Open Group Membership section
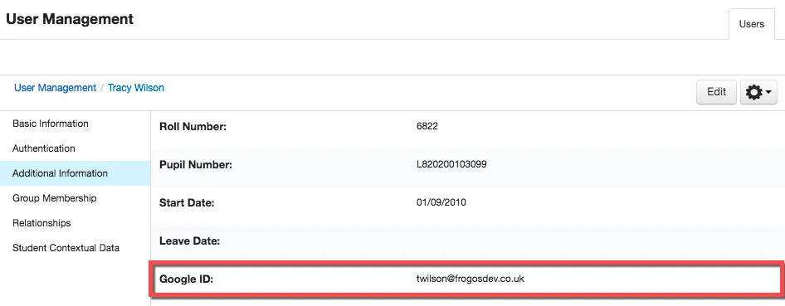The image size is (785, 306). (55, 198)
